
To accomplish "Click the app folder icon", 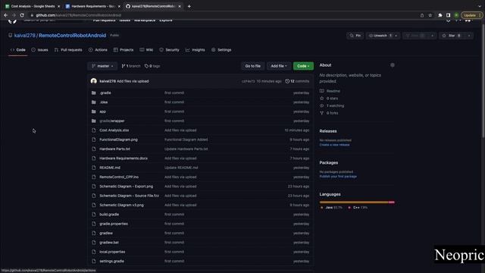I will point(94,111).
